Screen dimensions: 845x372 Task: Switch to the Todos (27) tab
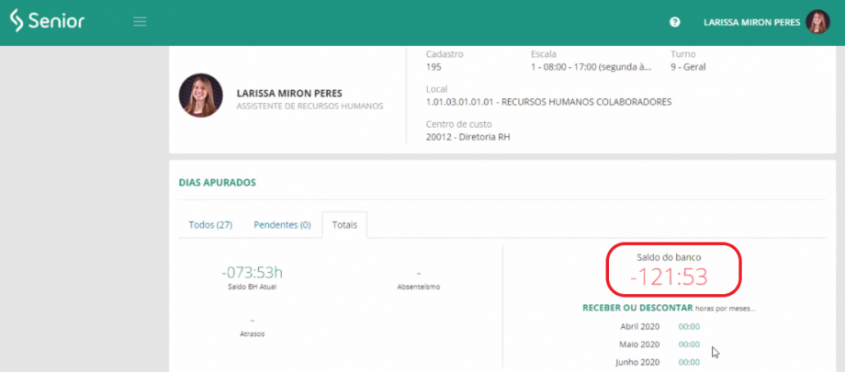pyautogui.click(x=209, y=224)
